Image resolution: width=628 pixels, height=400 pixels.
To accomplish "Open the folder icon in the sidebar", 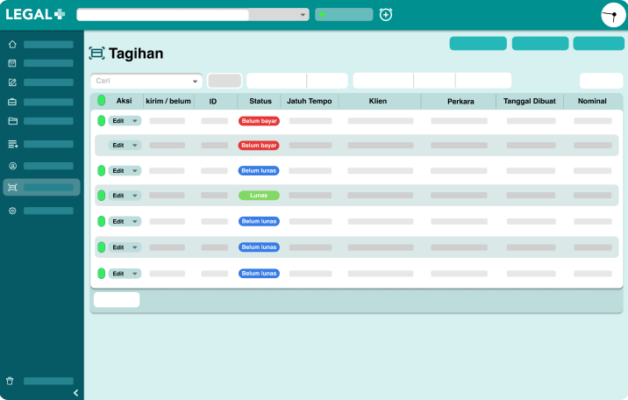I will coord(12,121).
